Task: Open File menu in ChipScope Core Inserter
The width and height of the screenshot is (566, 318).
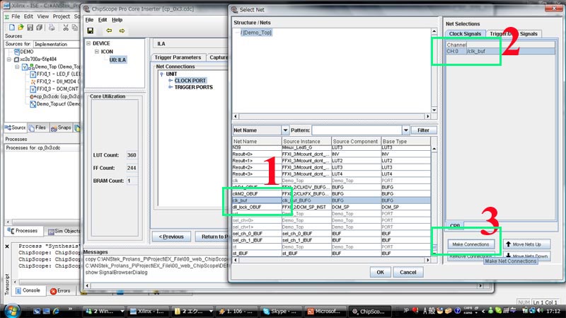Action: [89, 20]
